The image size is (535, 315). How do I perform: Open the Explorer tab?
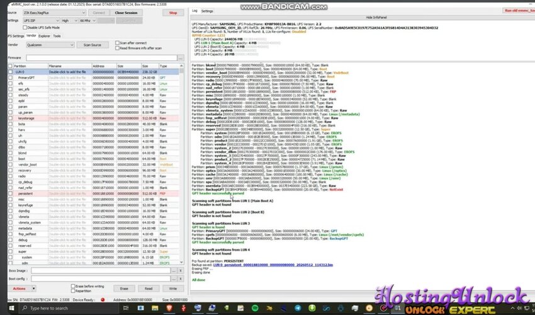pyautogui.click(x=44, y=36)
